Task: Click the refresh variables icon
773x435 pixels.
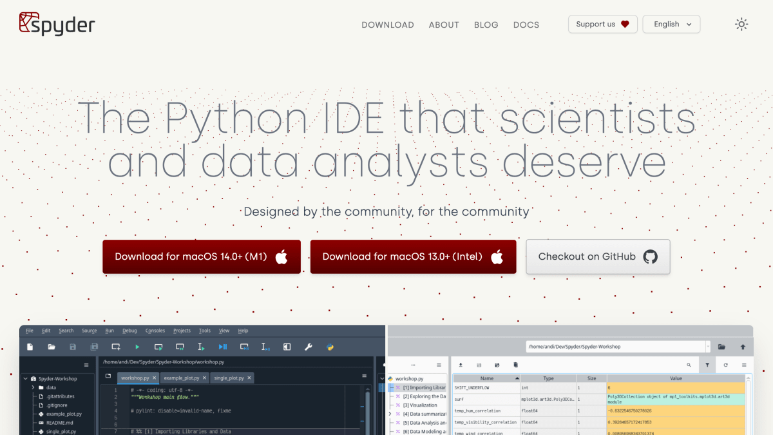Action: (x=725, y=365)
